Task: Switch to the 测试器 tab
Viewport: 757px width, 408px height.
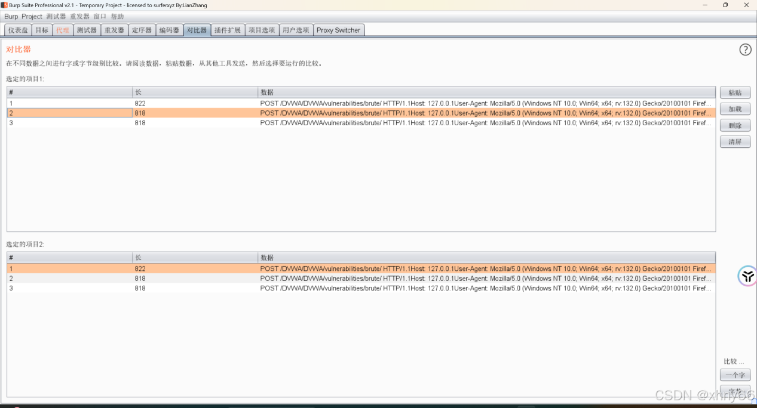Action: [87, 30]
